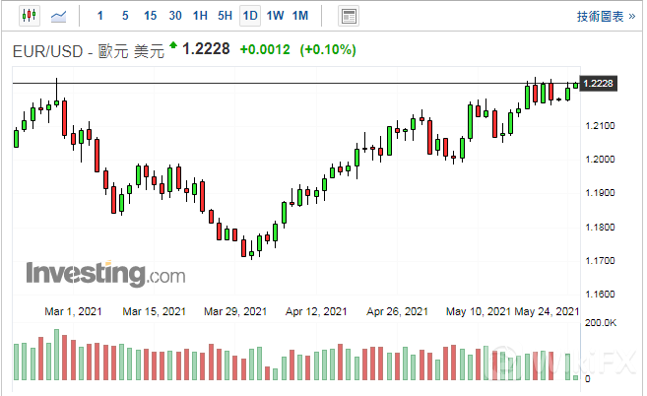Viewport: 647px width, 396px height.
Task: Select the candlestick chart type icon
Action: (x=28, y=16)
